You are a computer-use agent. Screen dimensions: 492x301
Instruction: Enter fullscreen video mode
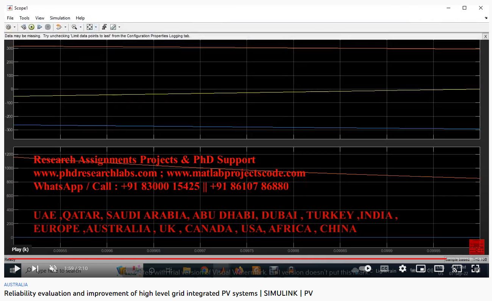(475, 269)
